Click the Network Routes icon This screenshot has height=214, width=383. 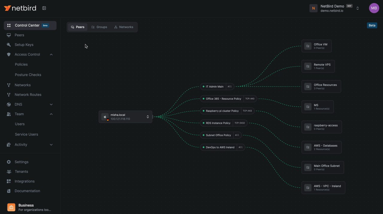coord(9,95)
